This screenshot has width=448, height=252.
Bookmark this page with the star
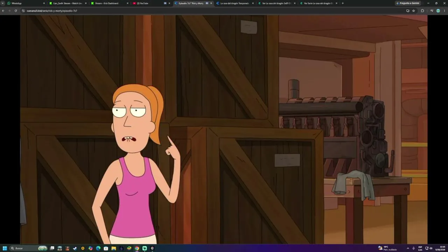[x=414, y=11]
